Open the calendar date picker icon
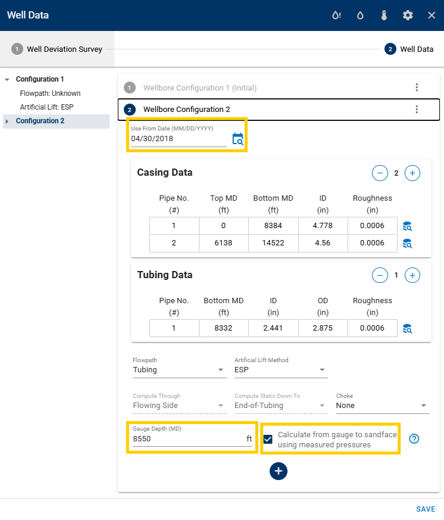 [237, 139]
